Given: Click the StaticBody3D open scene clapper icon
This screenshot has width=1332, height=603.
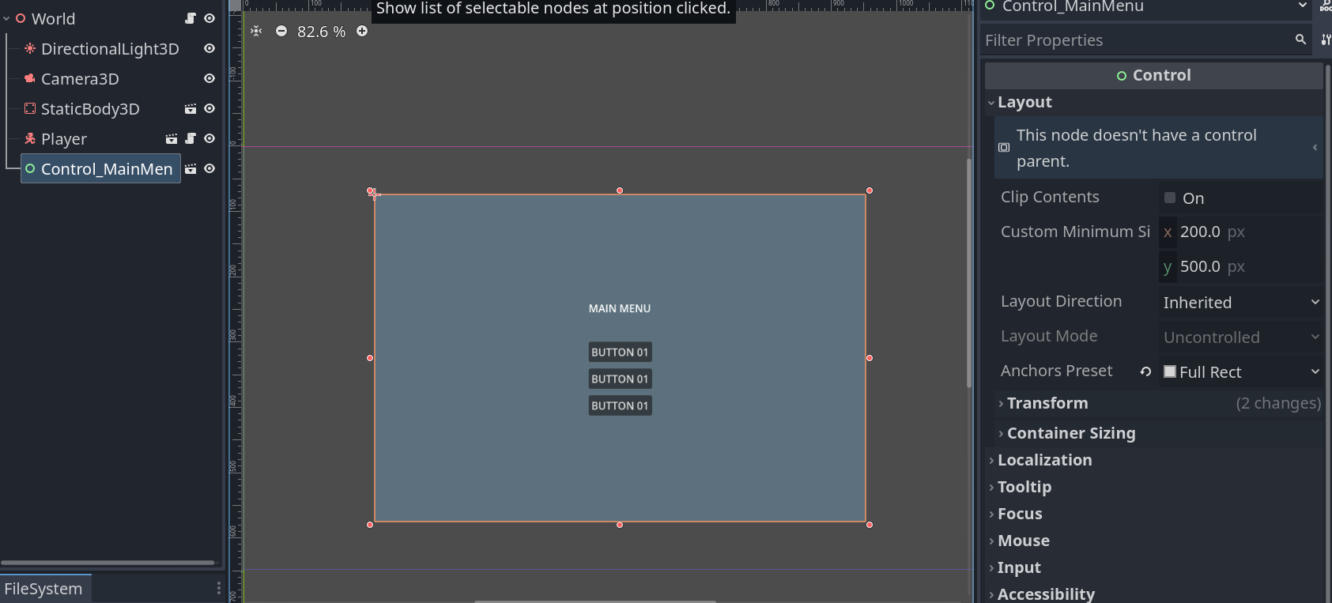Looking at the screenshot, I should pos(191,108).
